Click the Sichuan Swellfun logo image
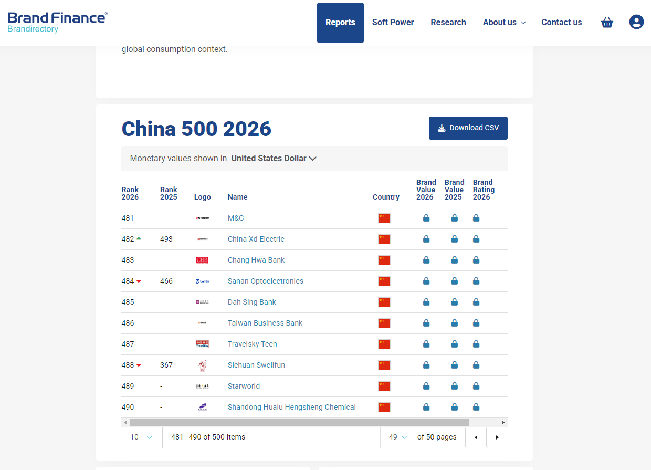The width and height of the screenshot is (651, 470). 202,365
